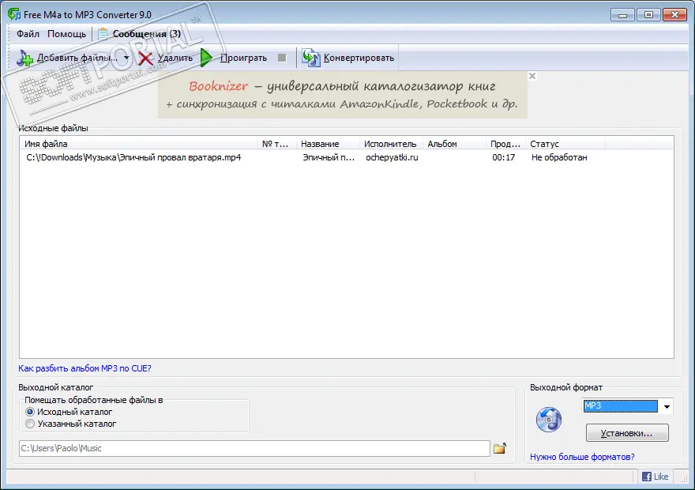Sort by Название column header

[327, 144]
